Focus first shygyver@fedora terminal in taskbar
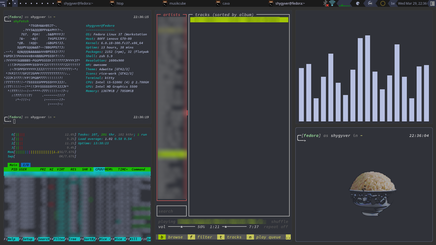The image size is (436, 245). click(x=78, y=4)
